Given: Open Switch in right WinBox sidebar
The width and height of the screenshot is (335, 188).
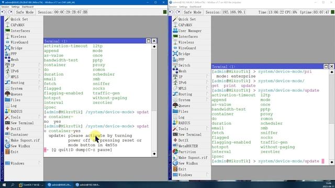Looking at the screenshot, I should point(184,65).
